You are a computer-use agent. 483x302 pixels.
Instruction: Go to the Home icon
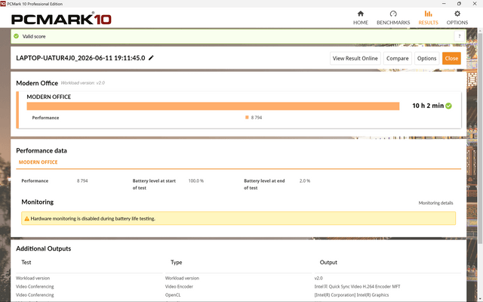(361, 14)
